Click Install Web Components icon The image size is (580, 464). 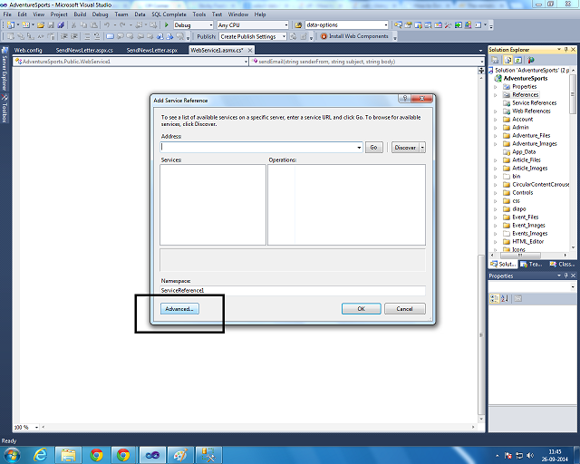click(x=324, y=36)
